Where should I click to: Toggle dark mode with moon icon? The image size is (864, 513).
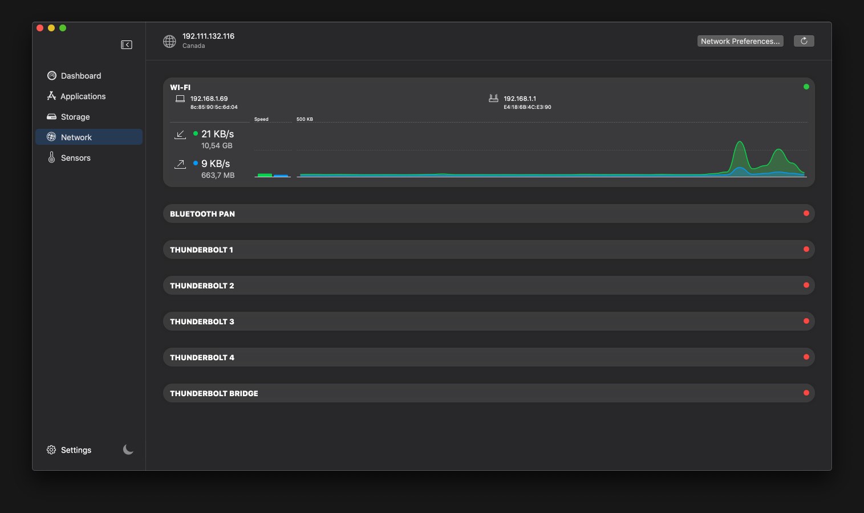pos(128,450)
